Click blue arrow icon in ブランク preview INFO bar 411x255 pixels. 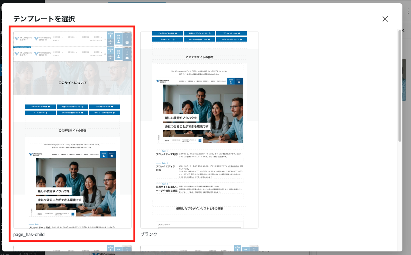[200, 141]
